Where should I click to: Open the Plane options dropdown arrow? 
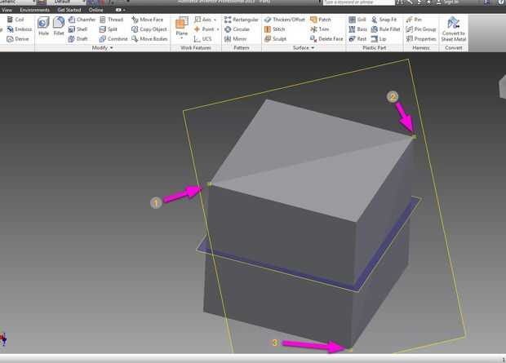pyautogui.click(x=182, y=38)
